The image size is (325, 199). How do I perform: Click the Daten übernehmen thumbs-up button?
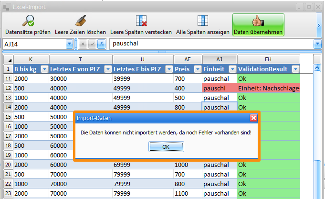(x=258, y=25)
